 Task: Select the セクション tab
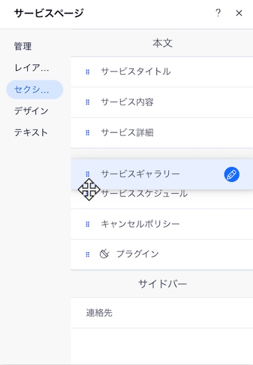coord(35,89)
